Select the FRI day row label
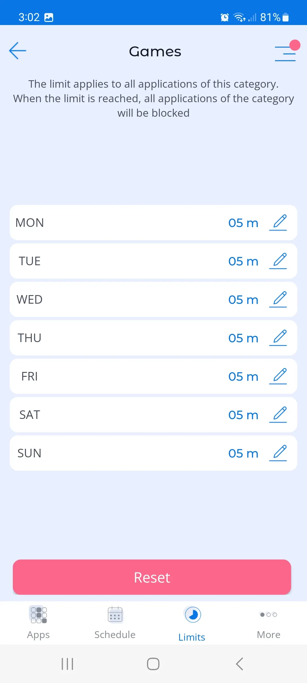Screen dimensions: 307x683 tap(30, 376)
